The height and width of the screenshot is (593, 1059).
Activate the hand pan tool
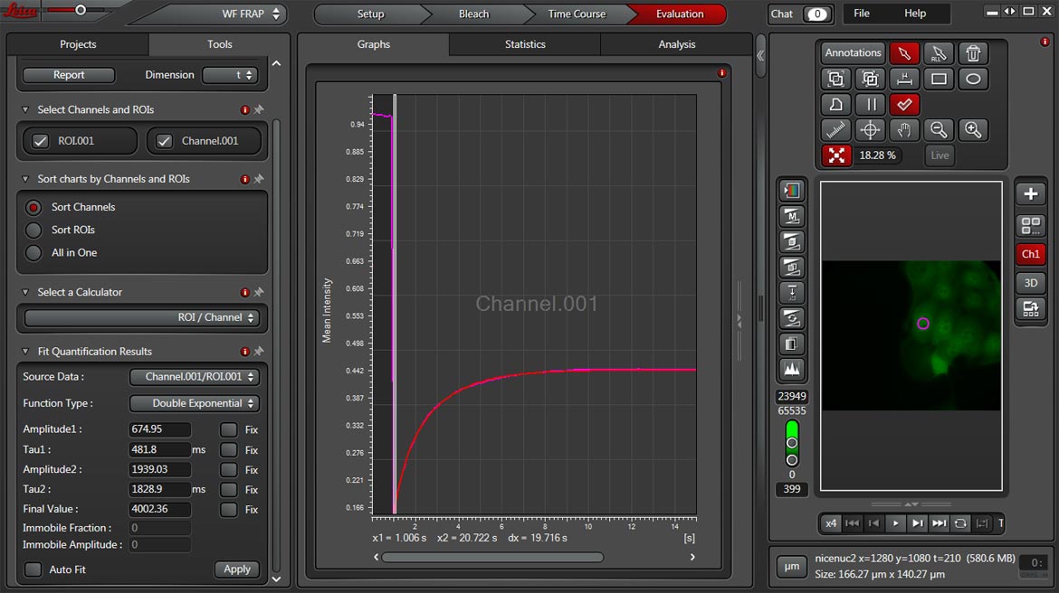tap(903, 130)
